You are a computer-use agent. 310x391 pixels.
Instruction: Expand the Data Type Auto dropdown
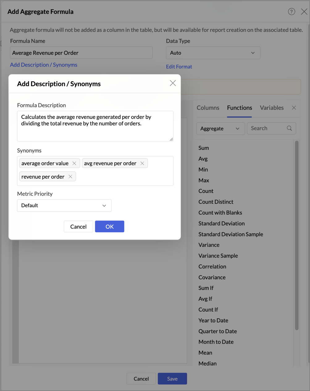[x=213, y=53]
